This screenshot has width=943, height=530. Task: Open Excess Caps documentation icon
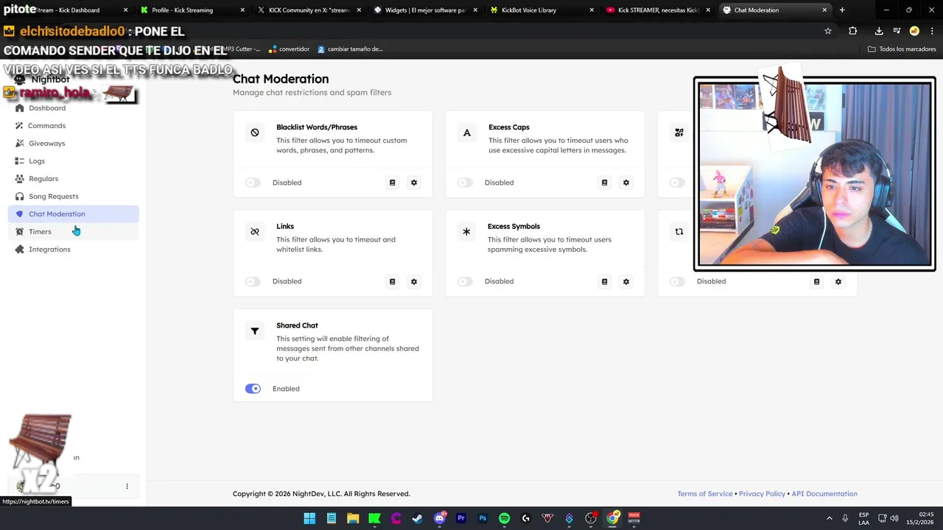(604, 183)
